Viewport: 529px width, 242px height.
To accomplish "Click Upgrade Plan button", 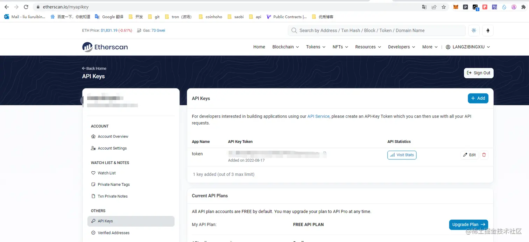I will (x=468, y=225).
